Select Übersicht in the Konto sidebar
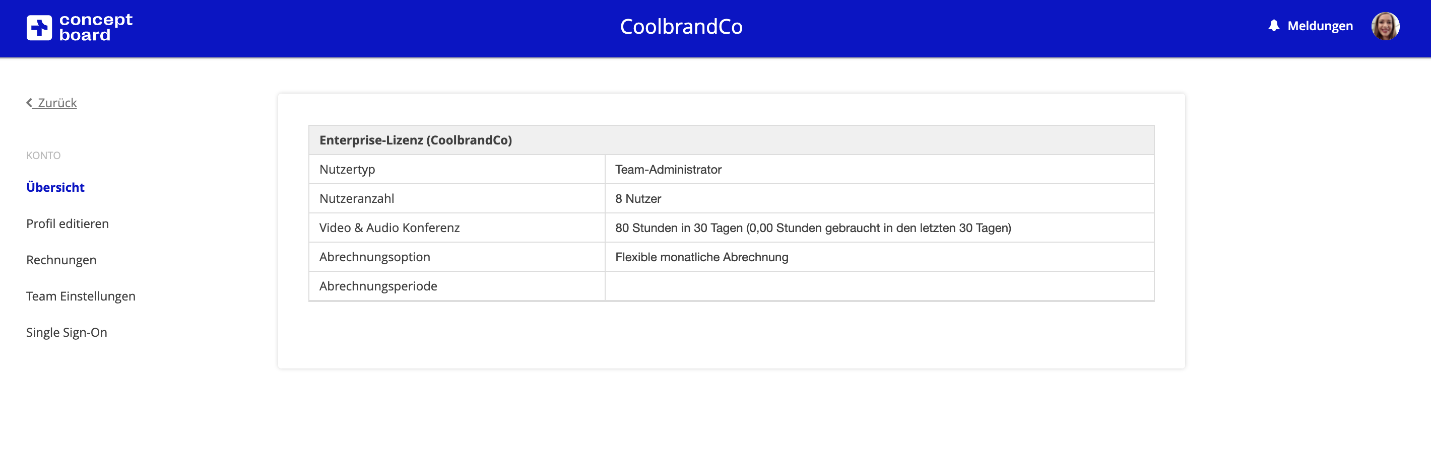Viewport: 1431px width, 449px height. click(x=55, y=187)
